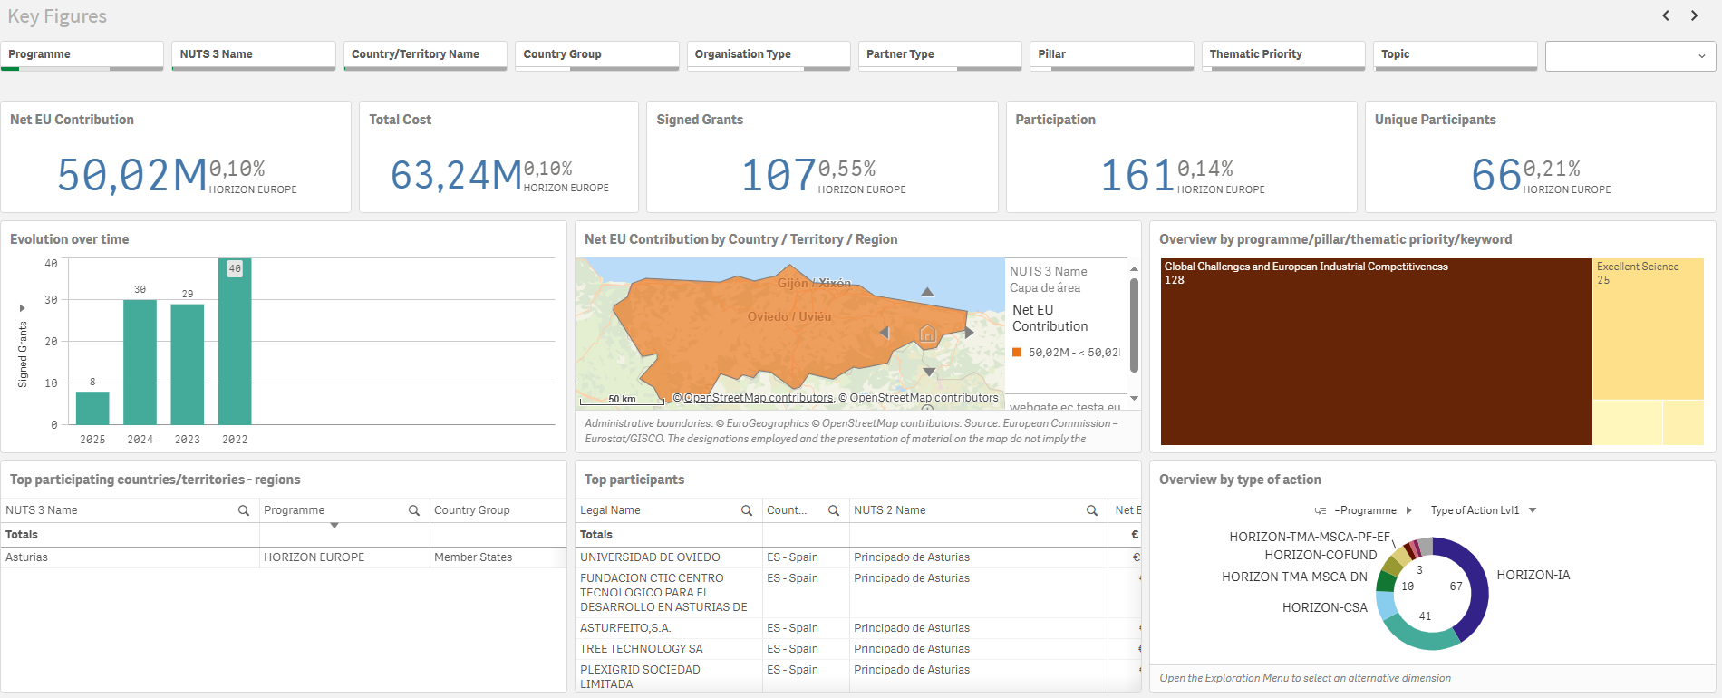Search the NUTS 2 Name column
This screenshot has height=698, width=1722.
1092,510
